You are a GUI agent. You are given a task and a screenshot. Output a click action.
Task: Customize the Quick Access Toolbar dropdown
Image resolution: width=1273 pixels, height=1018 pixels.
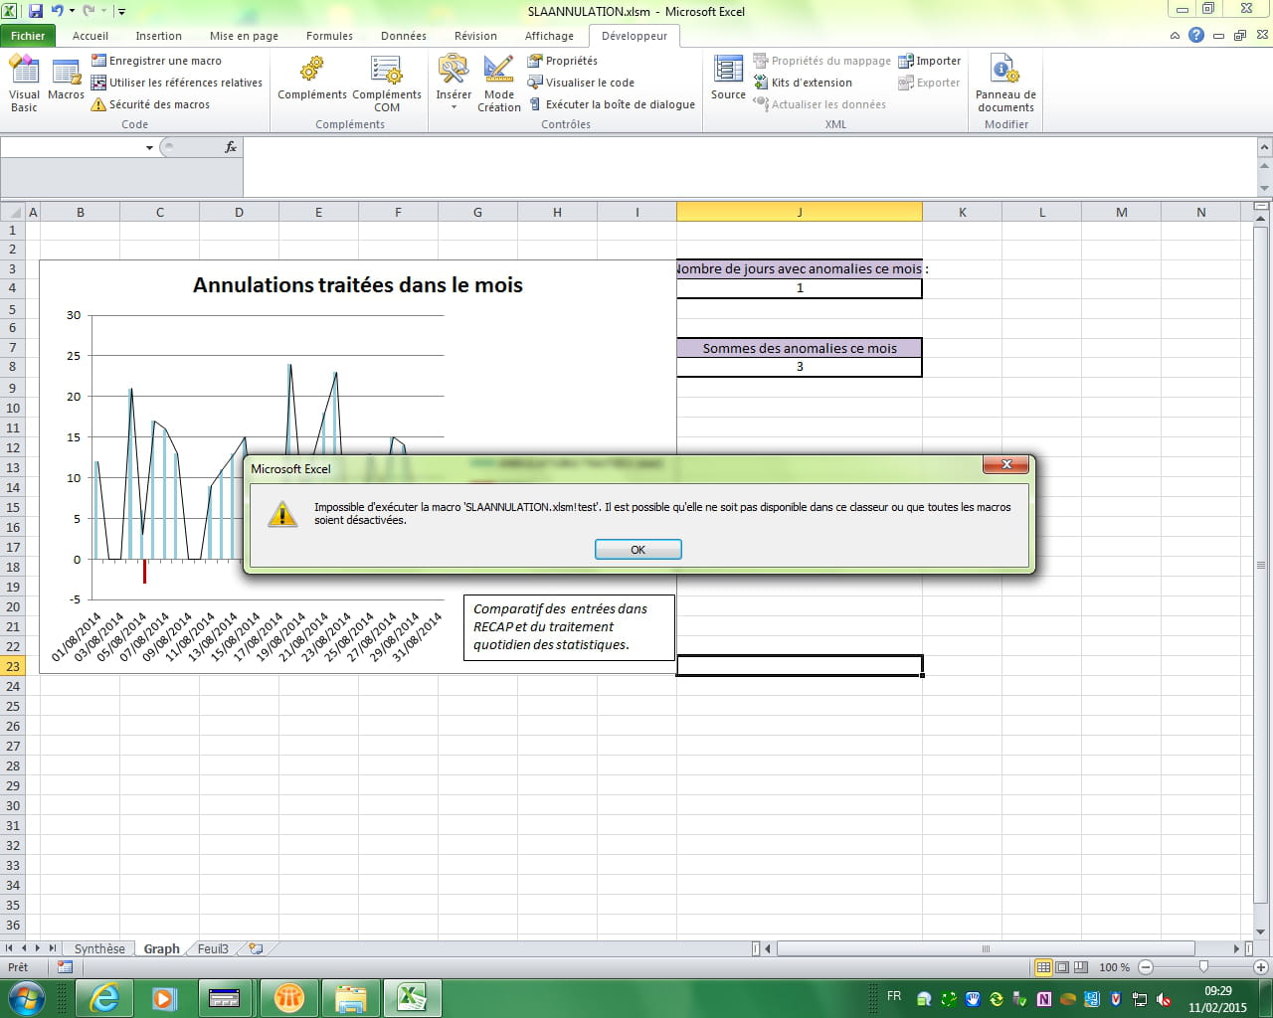[x=121, y=11]
